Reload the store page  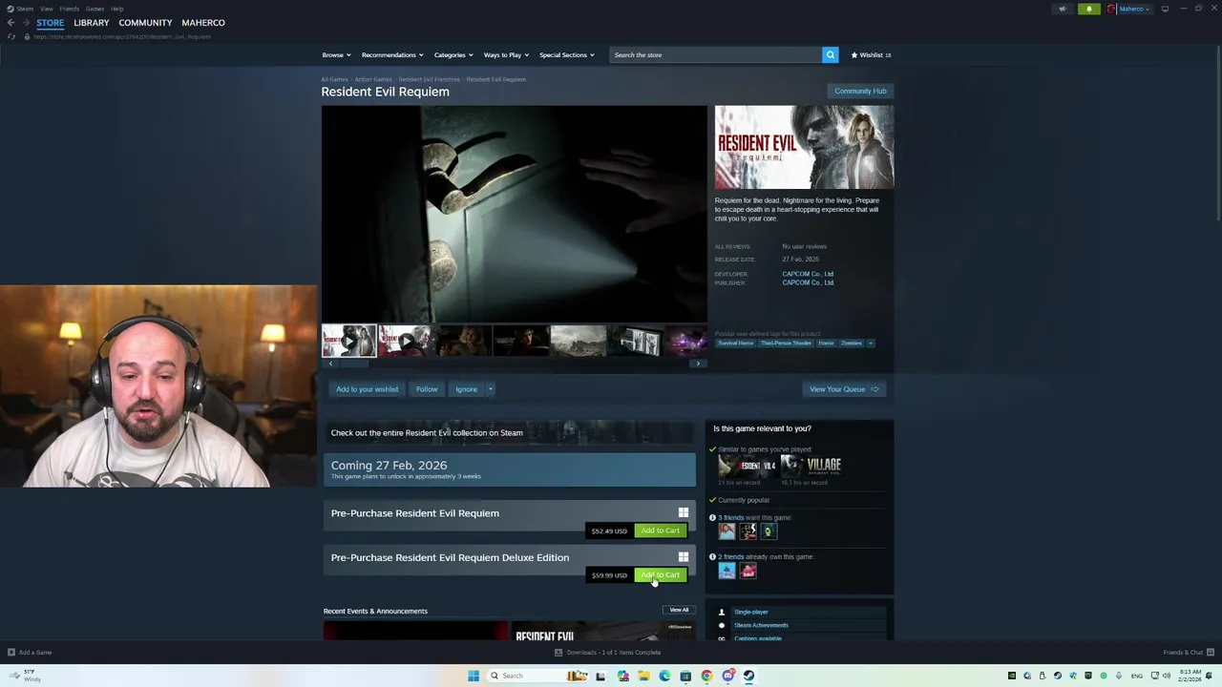pyautogui.click(x=11, y=36)
